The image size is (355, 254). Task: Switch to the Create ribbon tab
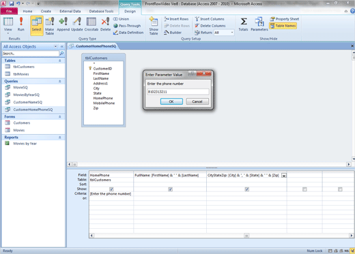click(x=46, y=11)
